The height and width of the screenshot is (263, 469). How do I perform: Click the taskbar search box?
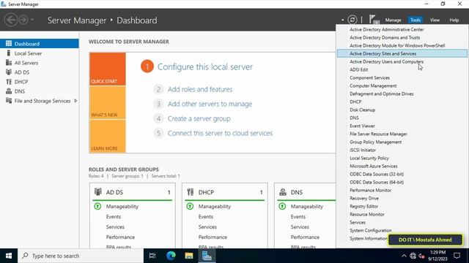click(81, 256)
